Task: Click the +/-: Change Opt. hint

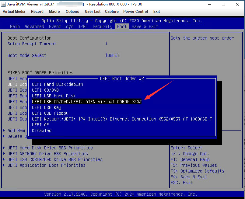Action: coord(190,154)
